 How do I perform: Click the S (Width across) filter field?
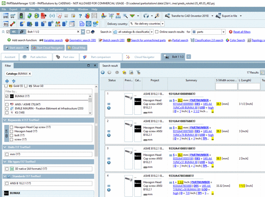tap(226, 87)
